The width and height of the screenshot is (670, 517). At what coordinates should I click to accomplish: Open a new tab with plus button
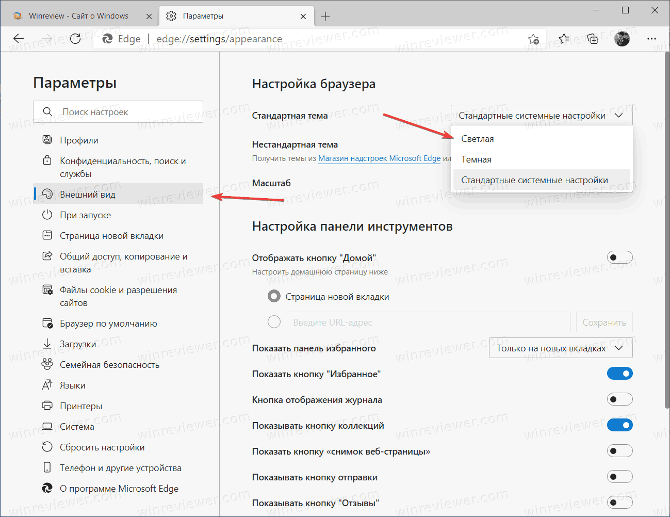pos(325,16)
